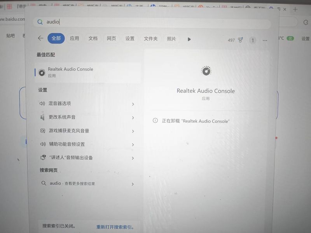Viewport: 311px width, 233px height.
Task: Expand the 混音器选项 result chevron
Action: (x=133, y=104)
